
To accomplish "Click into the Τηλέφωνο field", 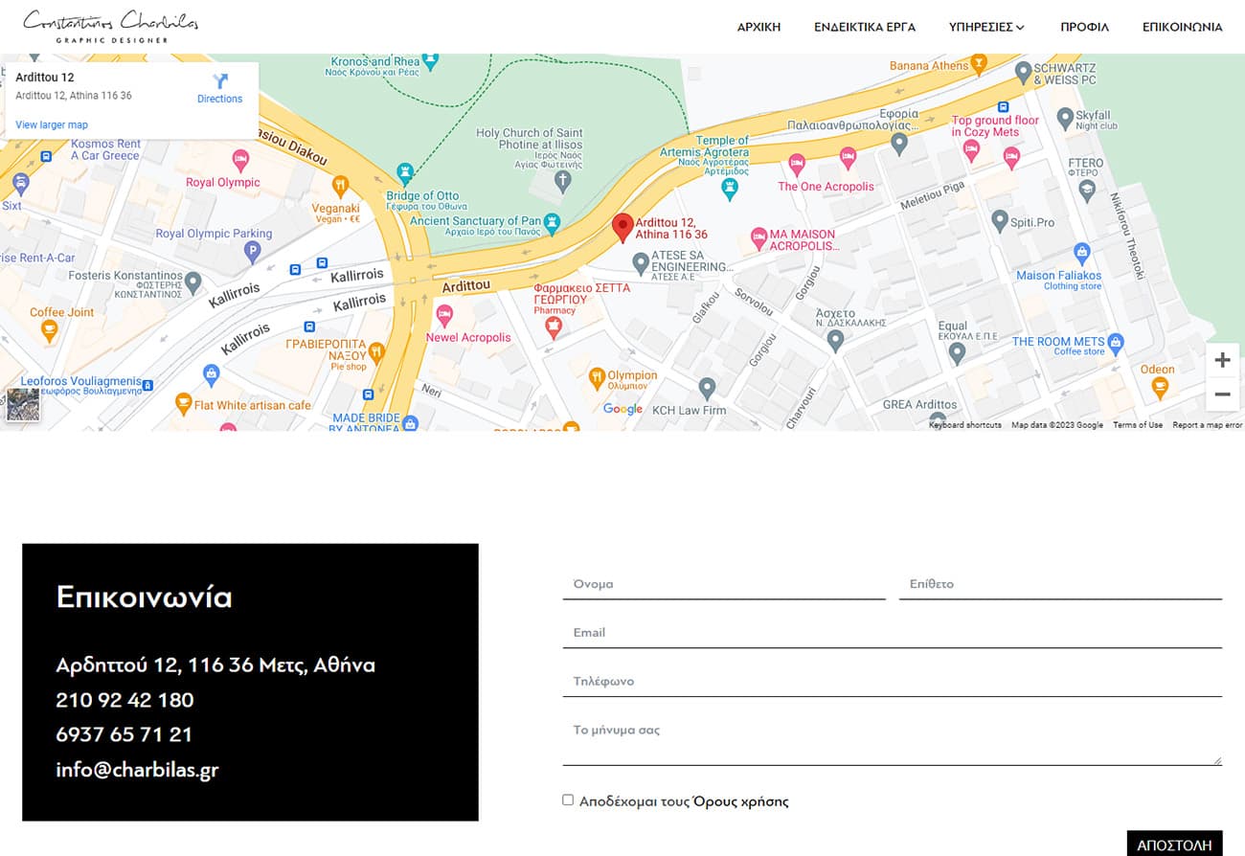I will click(893, 682).
